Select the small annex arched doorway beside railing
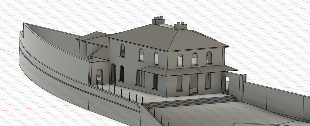The height and width of the screenshot is (126, 310). [99, 76]
